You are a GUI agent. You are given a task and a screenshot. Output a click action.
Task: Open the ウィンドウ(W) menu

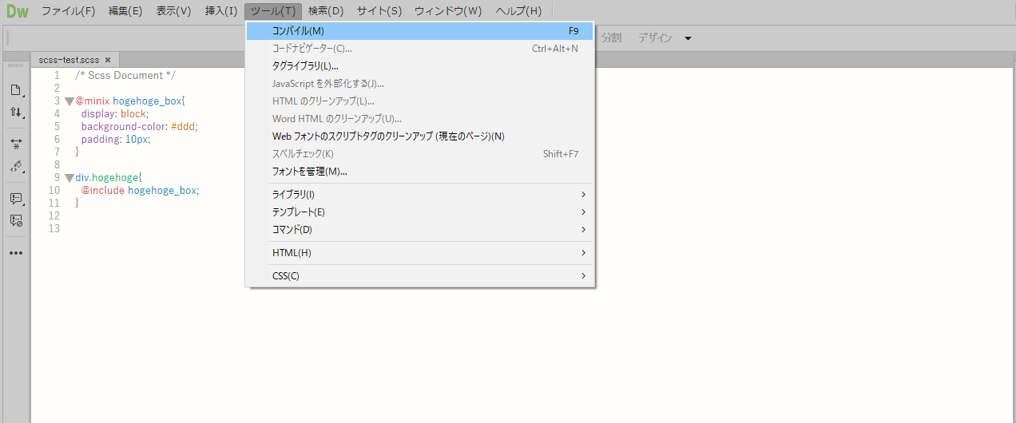pyautogui.click(x=448, y=11)
